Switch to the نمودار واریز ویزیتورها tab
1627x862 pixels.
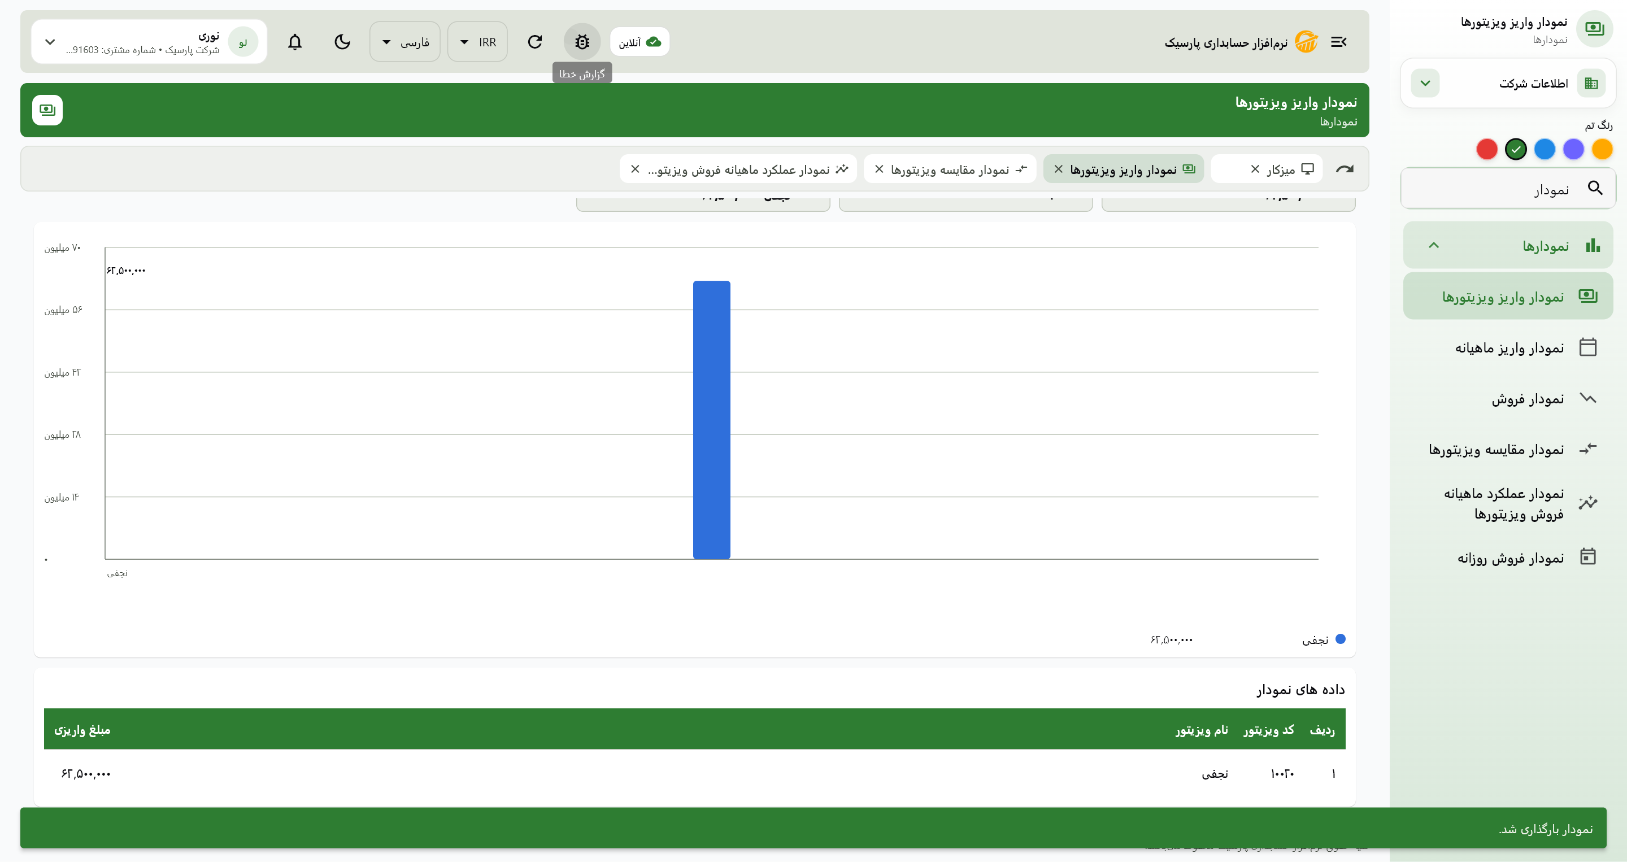[1123, 169]
